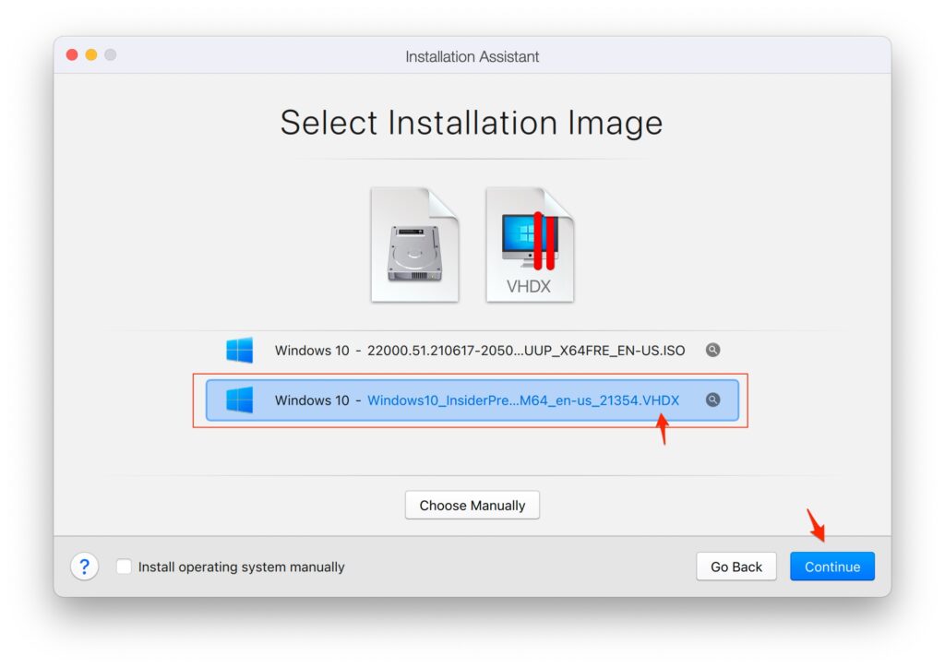
Task: Click the hard disk image document icon
Action: point(414,243)
